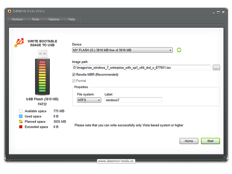The image size is (232, 174).
Task: Click the DAEMON Tools lightning logo icon
Action: pos(10,11)
